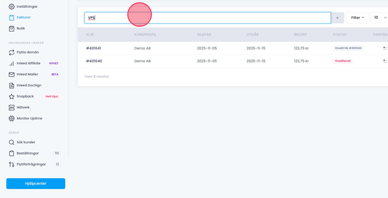Image resolution: width=388 pixels, height=198 pixels.
Task: Open the Nätverk server icon
Action: [11, 108]
